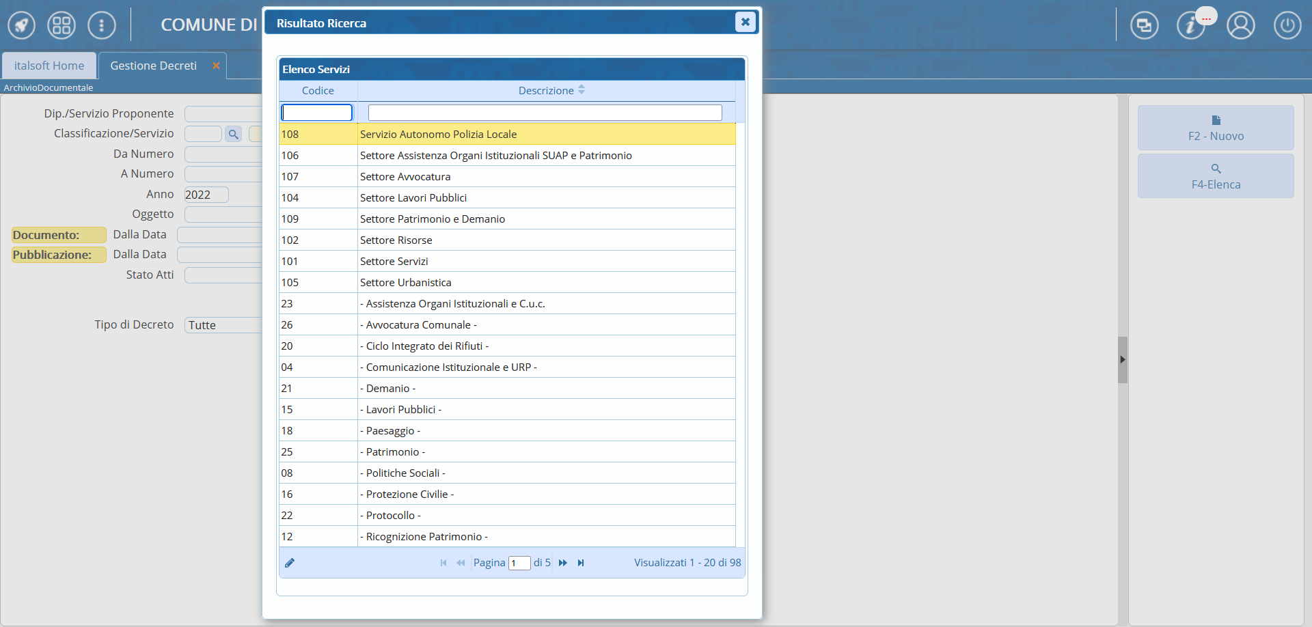1312x627 pixels.
Task: Click the power logout icon
Action: tap(1287, 26)
